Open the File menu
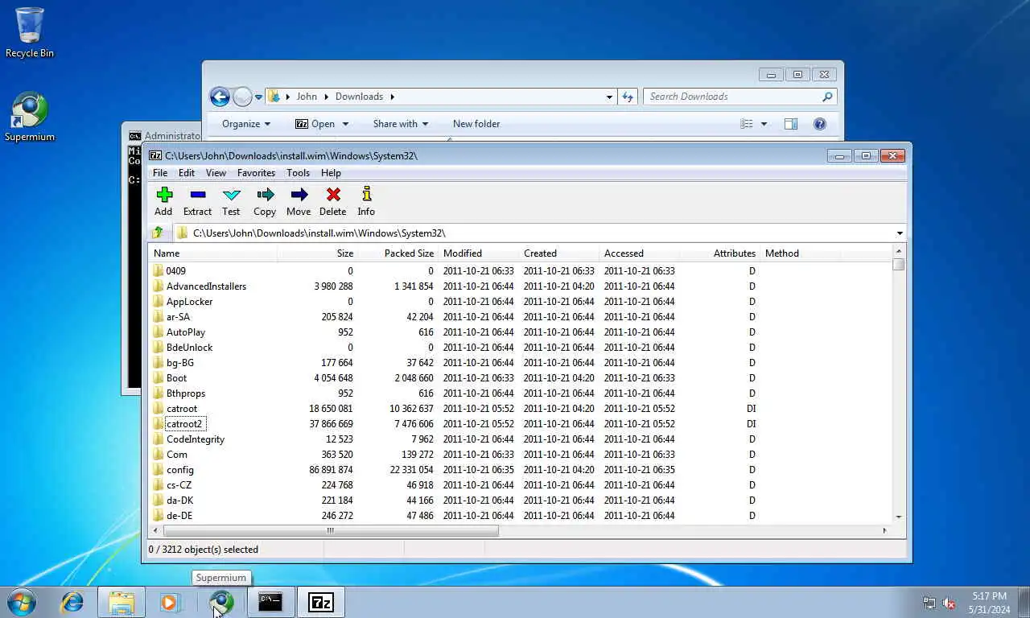Viewport: 1030px width, 618px height. click(160, 173)
